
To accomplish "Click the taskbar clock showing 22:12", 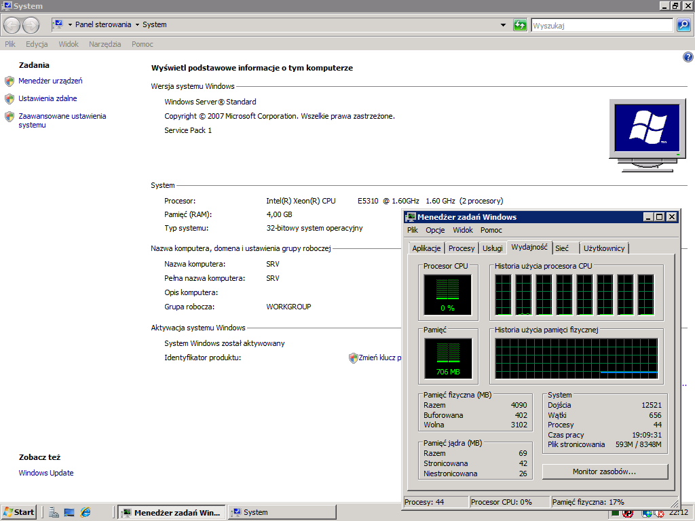I will click(x=679, y=513).
